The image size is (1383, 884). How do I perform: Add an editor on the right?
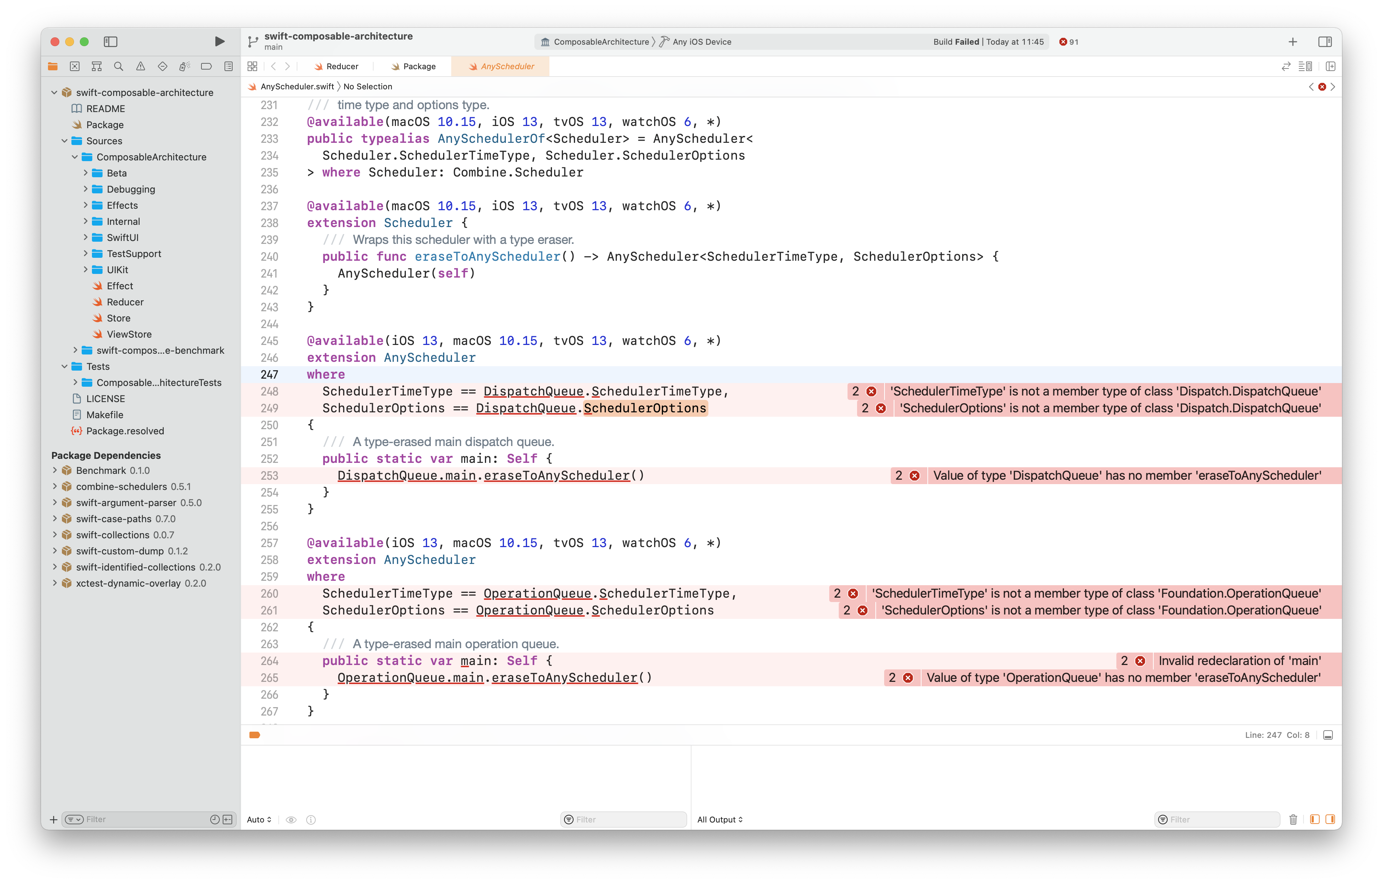tap(1330, 66)
